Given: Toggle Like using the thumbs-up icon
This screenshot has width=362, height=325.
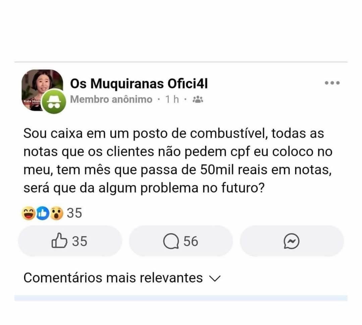Looking at the screenshot, I should [59, 241].
